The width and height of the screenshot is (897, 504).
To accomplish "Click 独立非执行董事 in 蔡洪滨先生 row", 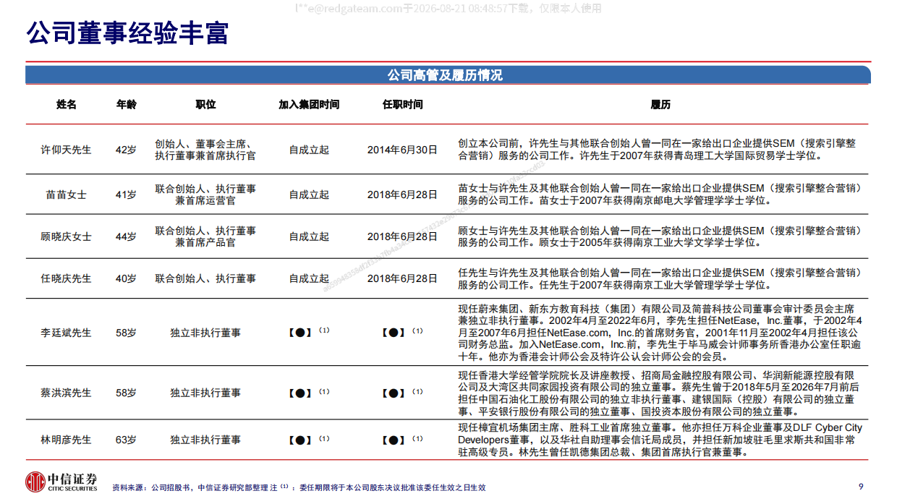I will [205, 393].
